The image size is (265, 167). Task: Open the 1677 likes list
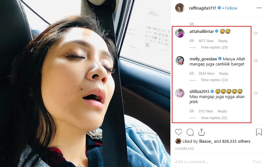click(206, 41)
